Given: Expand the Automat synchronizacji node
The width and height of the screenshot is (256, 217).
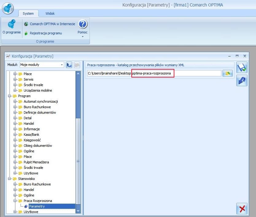Looking at the screenshot, I should click(x=15, y=101).
